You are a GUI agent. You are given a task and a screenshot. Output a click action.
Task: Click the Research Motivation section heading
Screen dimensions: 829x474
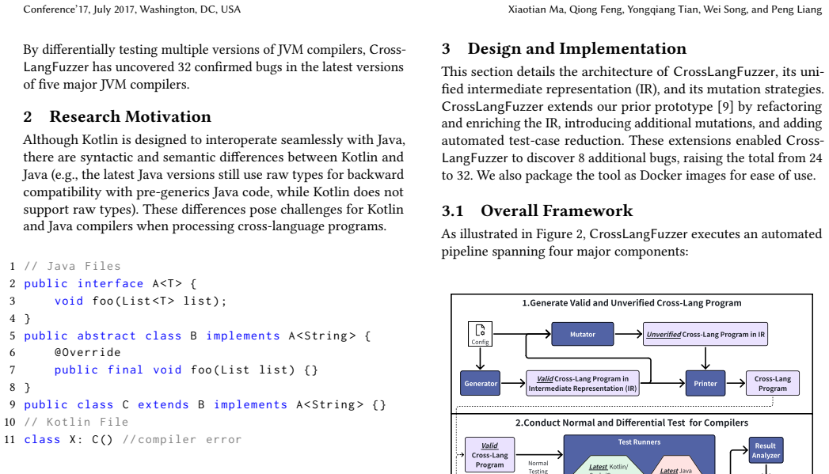tap(117, 116)
